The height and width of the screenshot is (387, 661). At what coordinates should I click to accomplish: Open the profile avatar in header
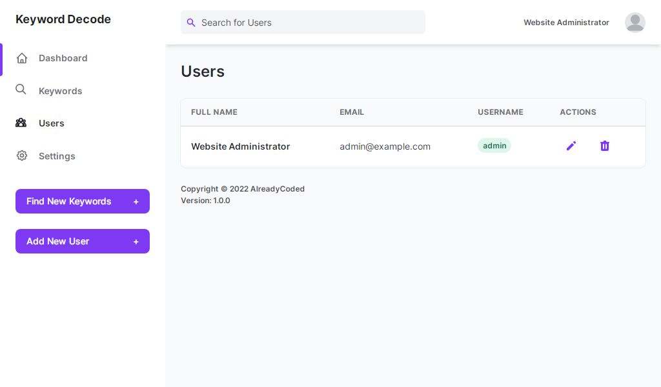(x=635, y=23)
